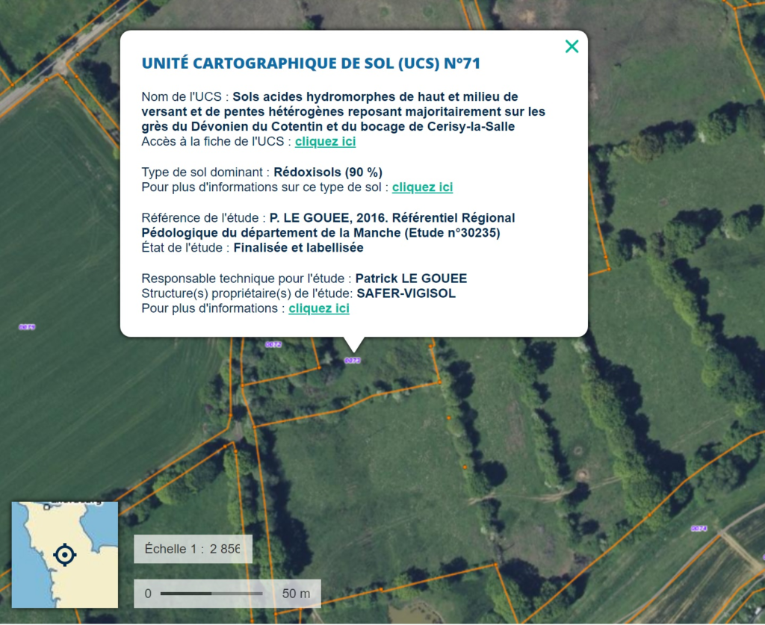Click the Rédoxisols (90 %) soil type text

[x=328, y=172]
